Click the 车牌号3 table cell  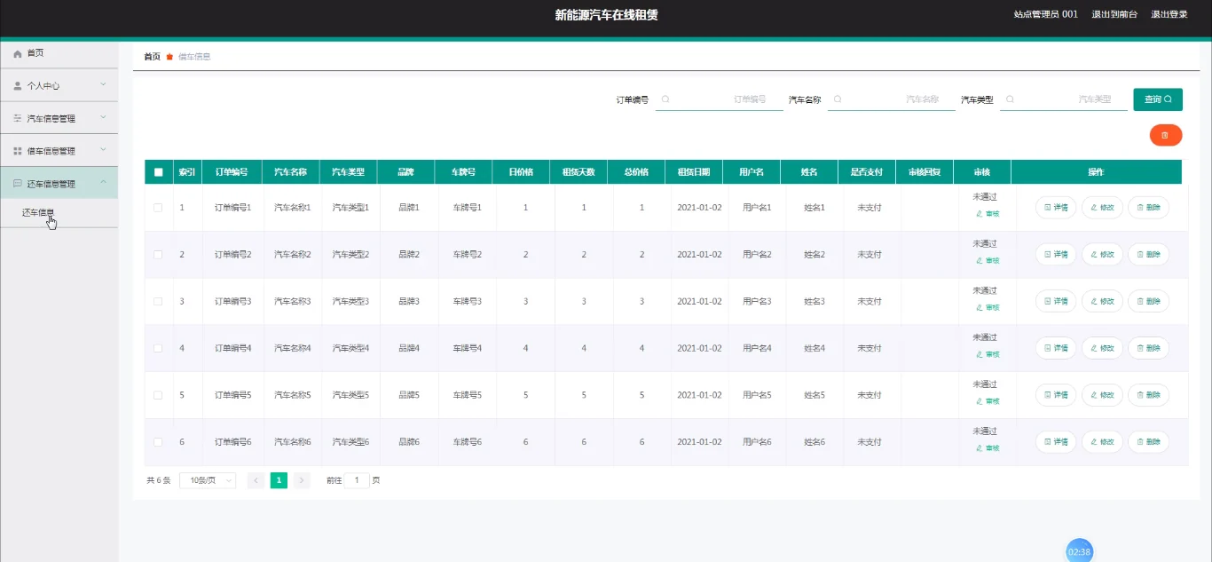pos(468,301)
